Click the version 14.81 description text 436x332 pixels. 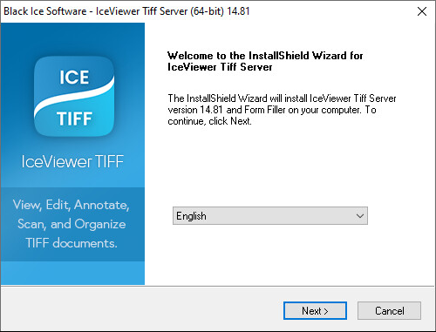click(x=272, y=110)
